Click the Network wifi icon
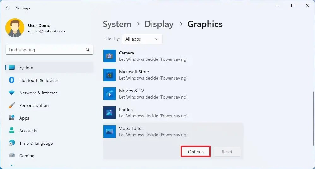Image resolution: width=315 pixels, height=169 pixels. click(12, 93)
